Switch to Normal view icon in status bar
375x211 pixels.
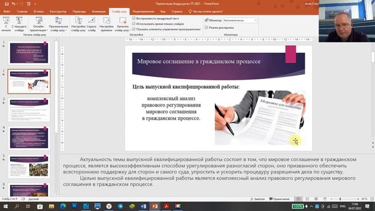298,199
